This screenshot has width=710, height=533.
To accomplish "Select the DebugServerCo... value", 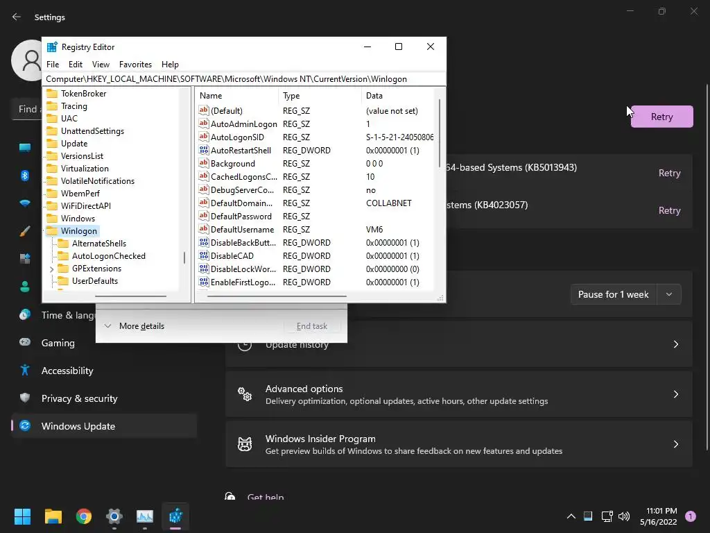I will point(242,190).
